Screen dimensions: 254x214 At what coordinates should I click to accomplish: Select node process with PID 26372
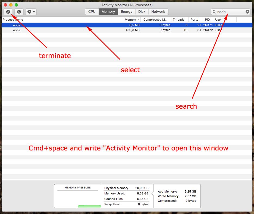(x=127, y=30)
